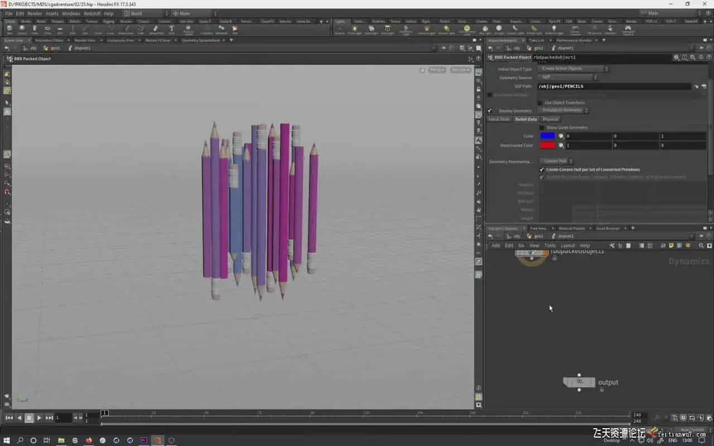
Task: Toggle Display Geometry checkbox
Action: coord(490,111)
